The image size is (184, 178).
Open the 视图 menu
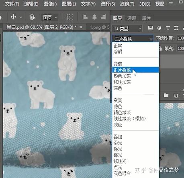159,4
